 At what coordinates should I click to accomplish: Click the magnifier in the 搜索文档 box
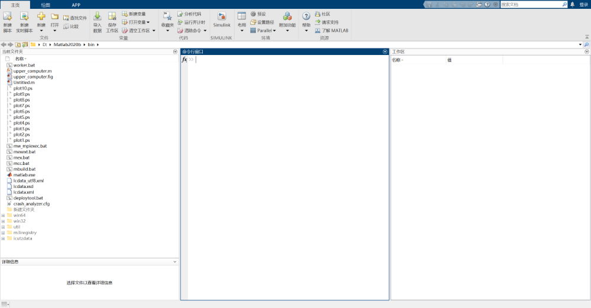tap(564, 5)
